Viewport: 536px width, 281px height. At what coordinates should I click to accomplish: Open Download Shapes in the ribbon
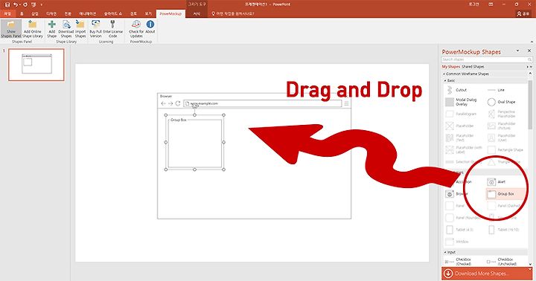tap(66, 29)
